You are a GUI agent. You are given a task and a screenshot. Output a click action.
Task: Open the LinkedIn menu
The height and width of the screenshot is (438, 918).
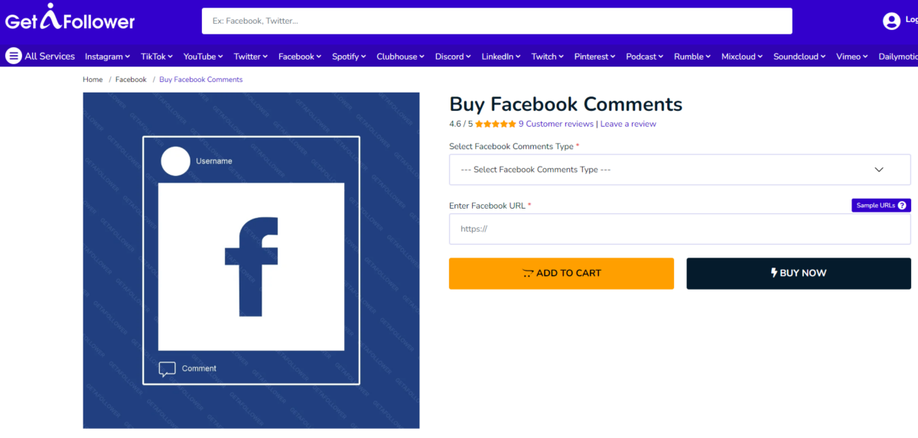coord(501,57)
